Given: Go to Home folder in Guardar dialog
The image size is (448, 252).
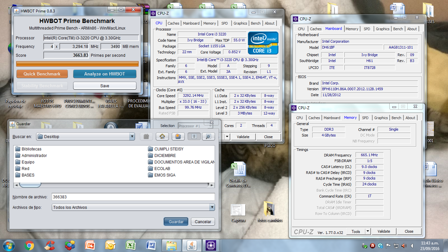Looking at the screenshot, I should (162, 136).
